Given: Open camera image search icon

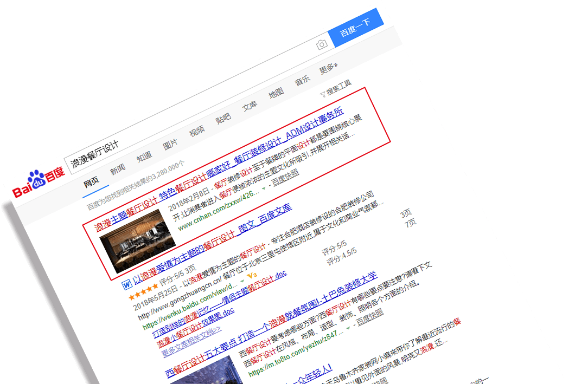Looking at the screenshot, I should [322, 44].
